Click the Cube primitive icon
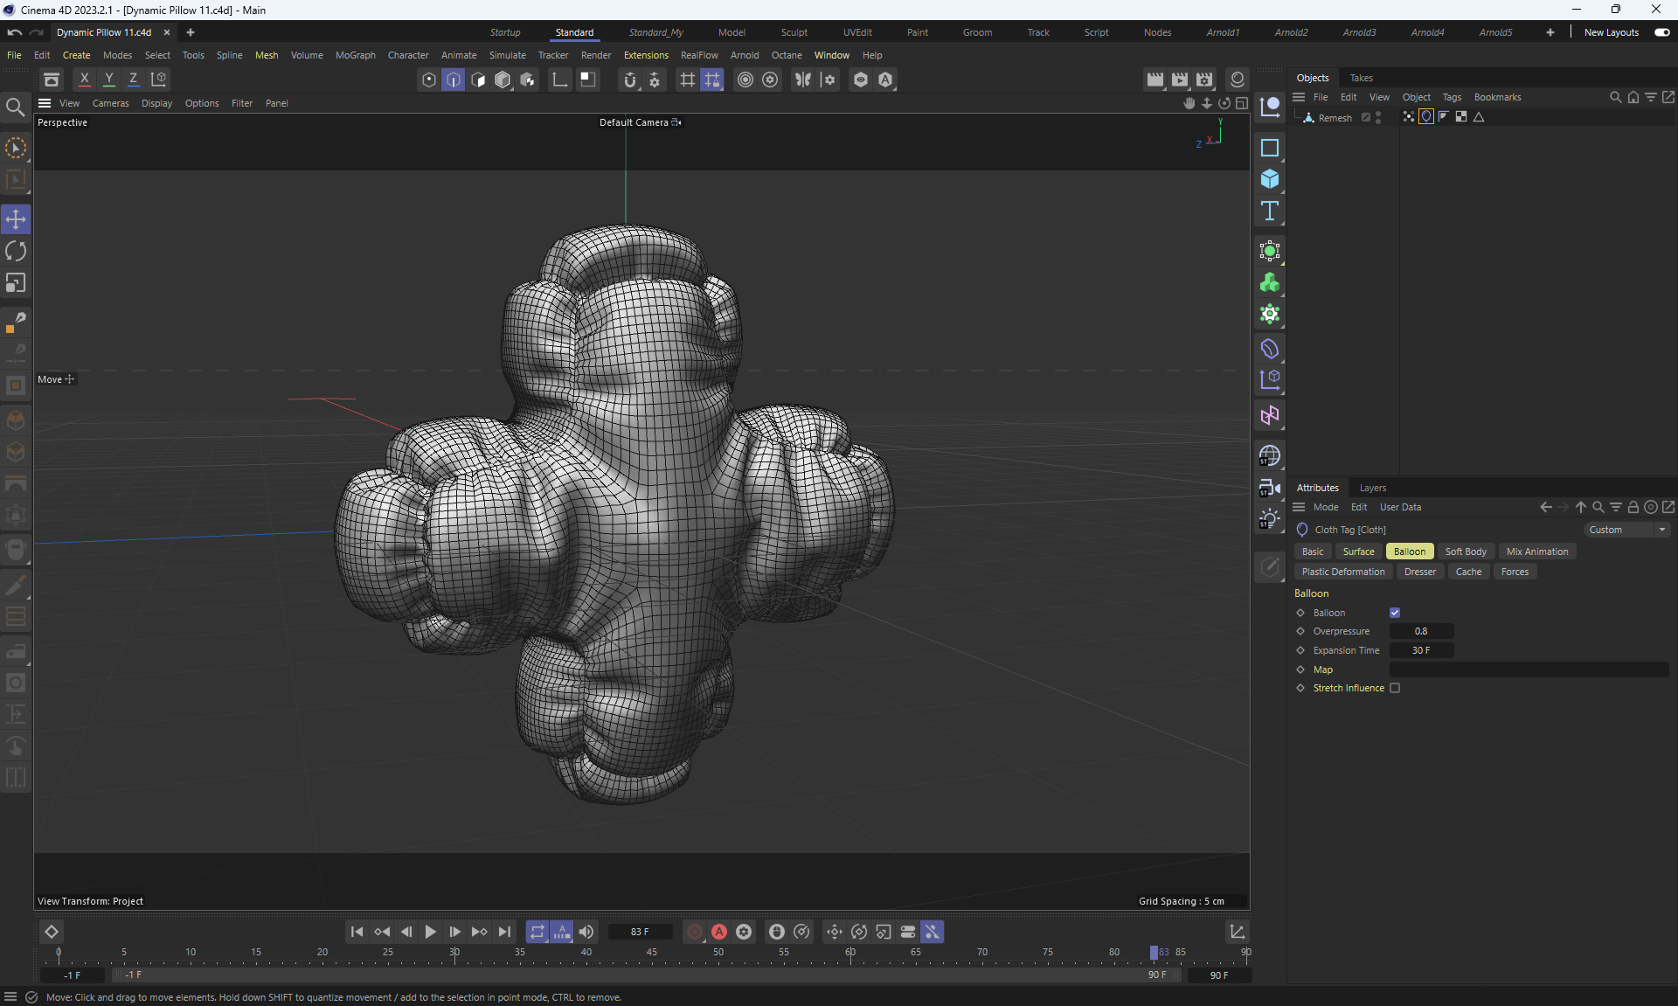This screenshot has height=1006, width=1678. (1270, 179)
